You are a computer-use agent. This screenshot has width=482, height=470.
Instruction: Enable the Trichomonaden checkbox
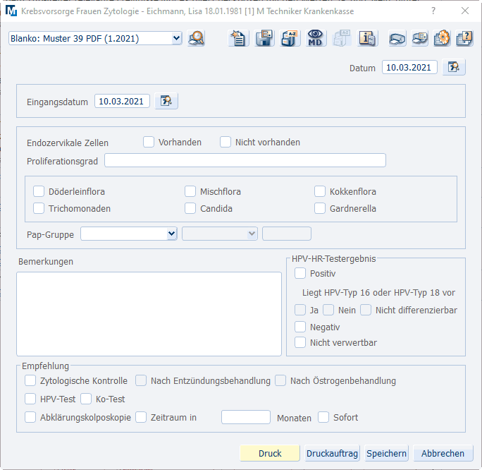(x=39, y=208)
